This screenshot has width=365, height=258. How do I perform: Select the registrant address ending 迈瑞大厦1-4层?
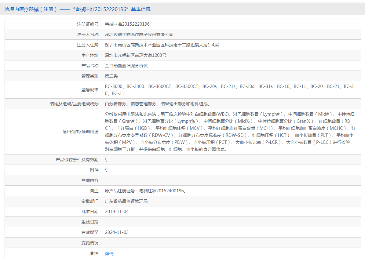point(162,45)
